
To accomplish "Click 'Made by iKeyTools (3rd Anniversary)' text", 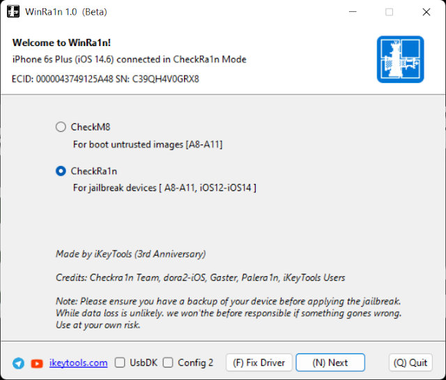I will pyautogui.click(x=131, y=254).
